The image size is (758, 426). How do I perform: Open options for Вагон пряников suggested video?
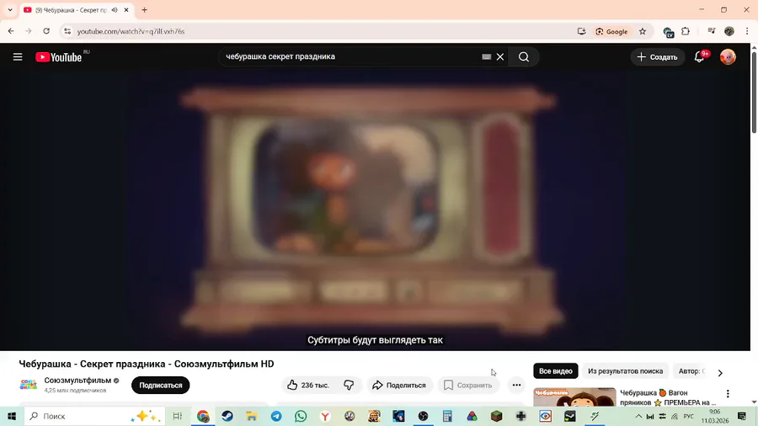tap(728, 394)
